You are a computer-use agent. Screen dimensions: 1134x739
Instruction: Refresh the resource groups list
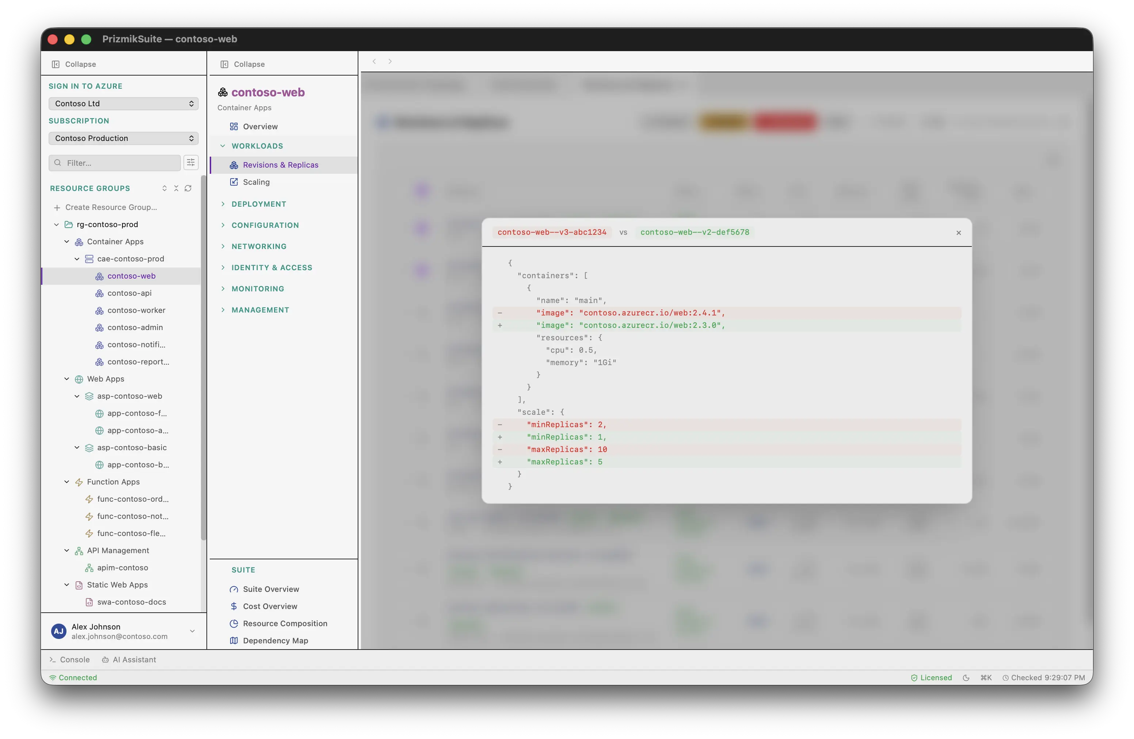coord(188,188)
